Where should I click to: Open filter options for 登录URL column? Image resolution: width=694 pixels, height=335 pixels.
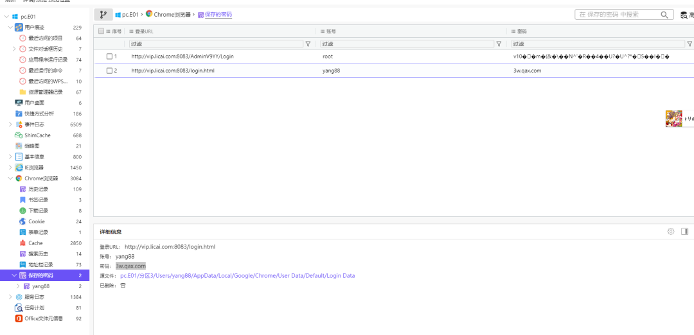308,44
